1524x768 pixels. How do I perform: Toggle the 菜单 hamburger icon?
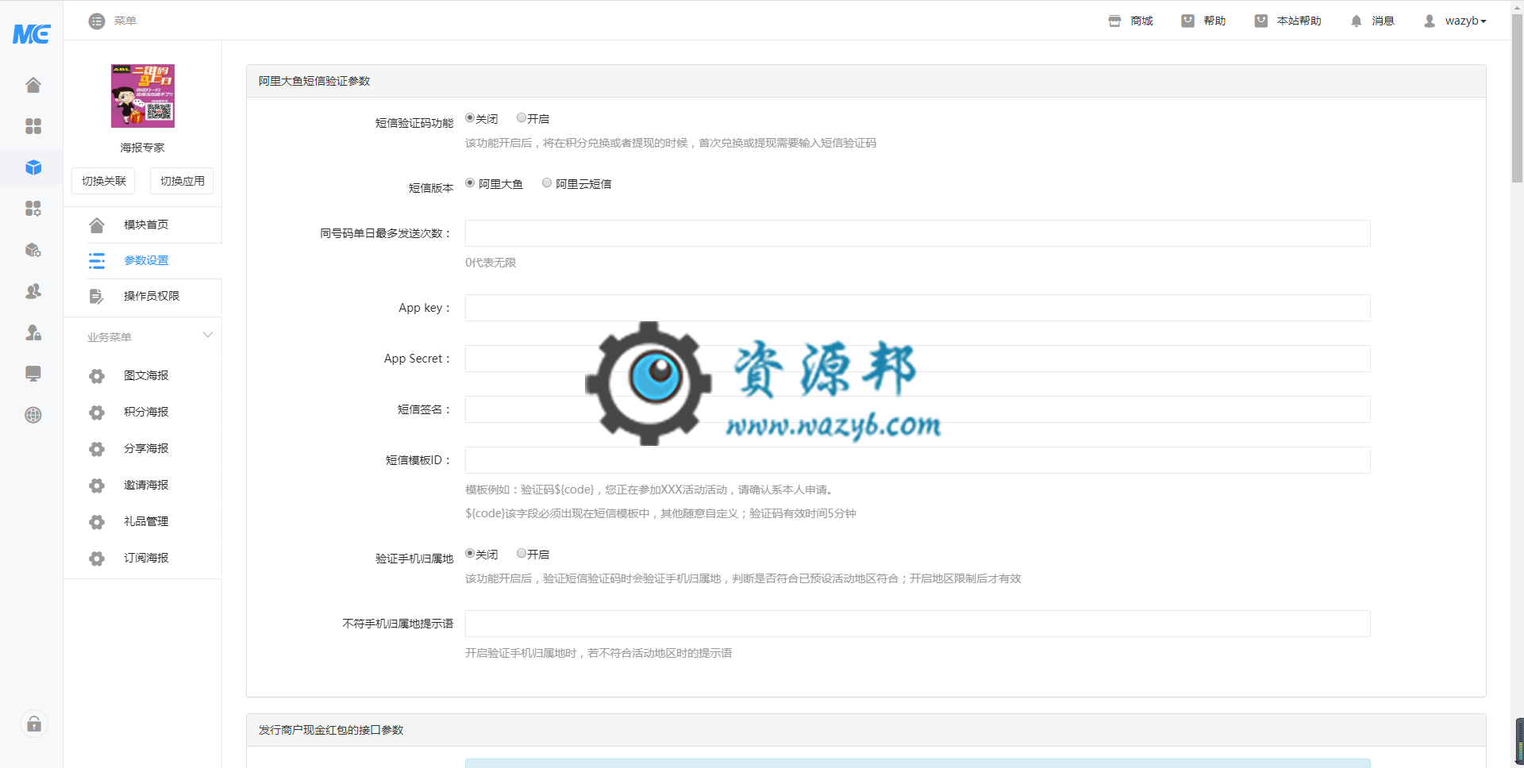pos(97,21)
